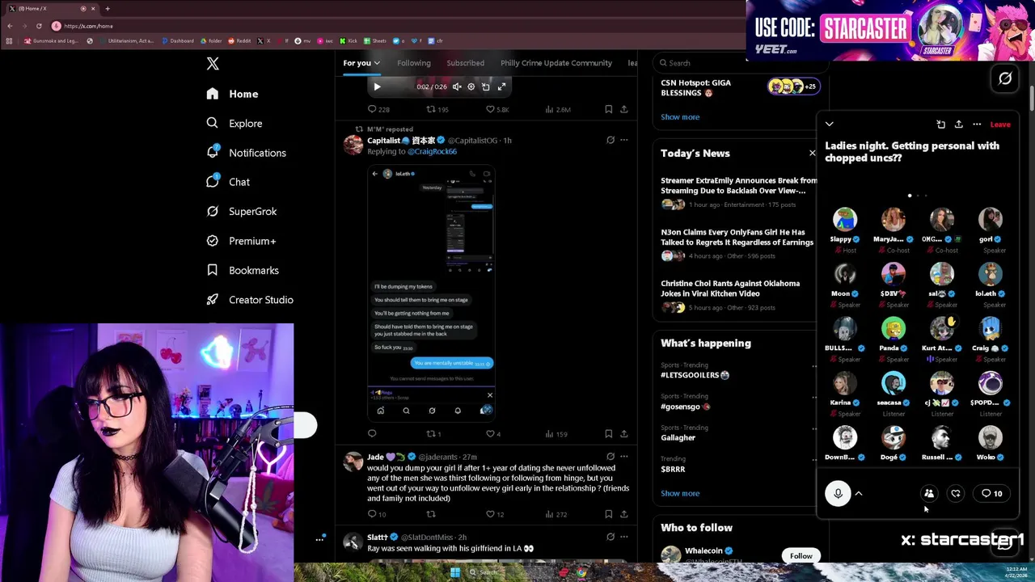The image size is (1035, 582).
Task: Open the Space participants list icon
Action: tap(929, 493)
